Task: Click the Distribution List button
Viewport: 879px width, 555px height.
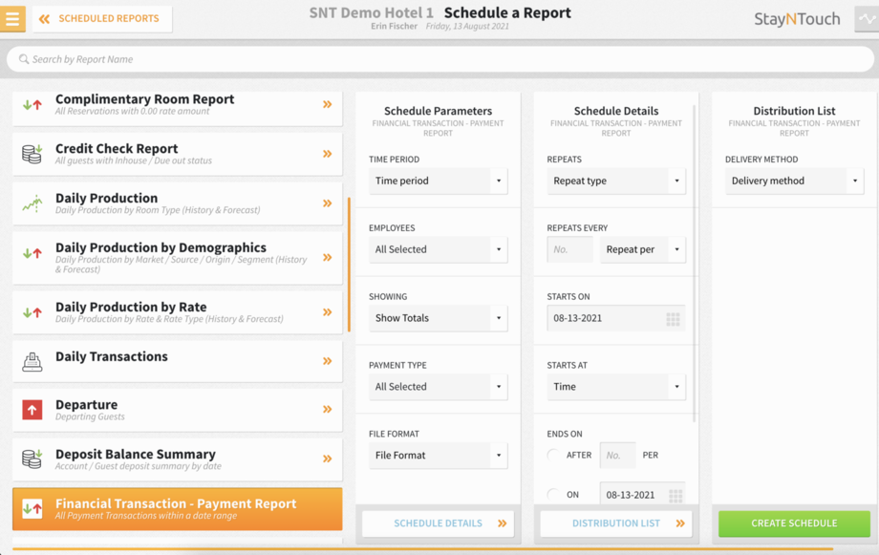Action: point(616,523)
